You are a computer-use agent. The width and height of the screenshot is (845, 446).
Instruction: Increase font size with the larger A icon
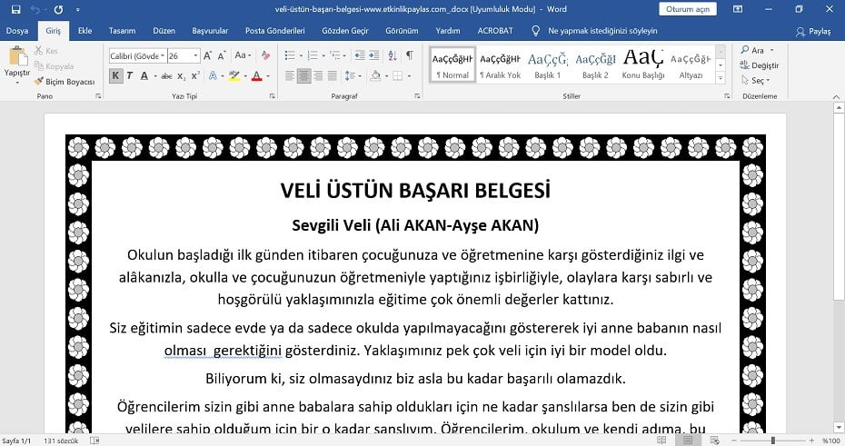pos(207,55)
